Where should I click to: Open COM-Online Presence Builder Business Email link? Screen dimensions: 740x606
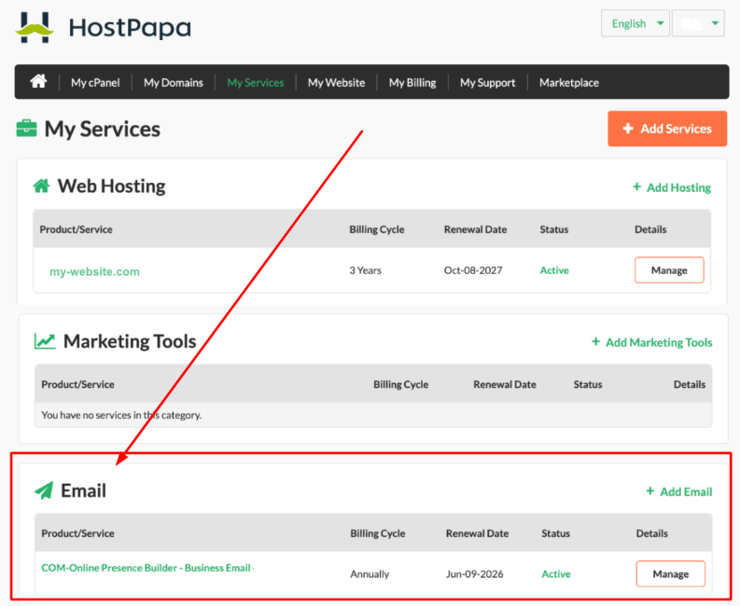pos(147,568)
